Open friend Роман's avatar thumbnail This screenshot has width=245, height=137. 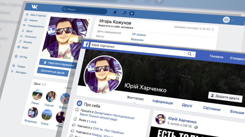tap(37, 95)
